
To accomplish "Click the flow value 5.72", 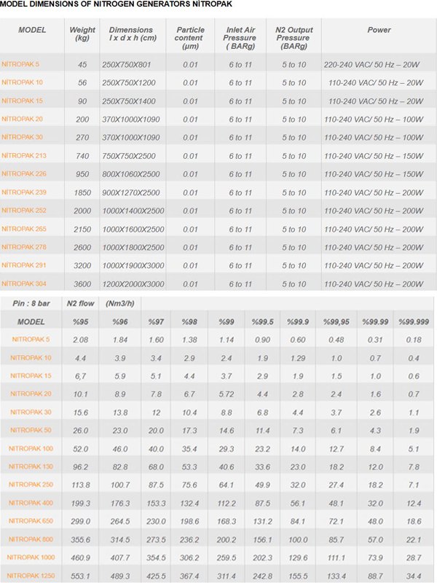I will pos(227,394).
